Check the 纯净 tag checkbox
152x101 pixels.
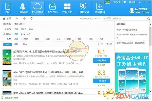(x=98, y=39)
